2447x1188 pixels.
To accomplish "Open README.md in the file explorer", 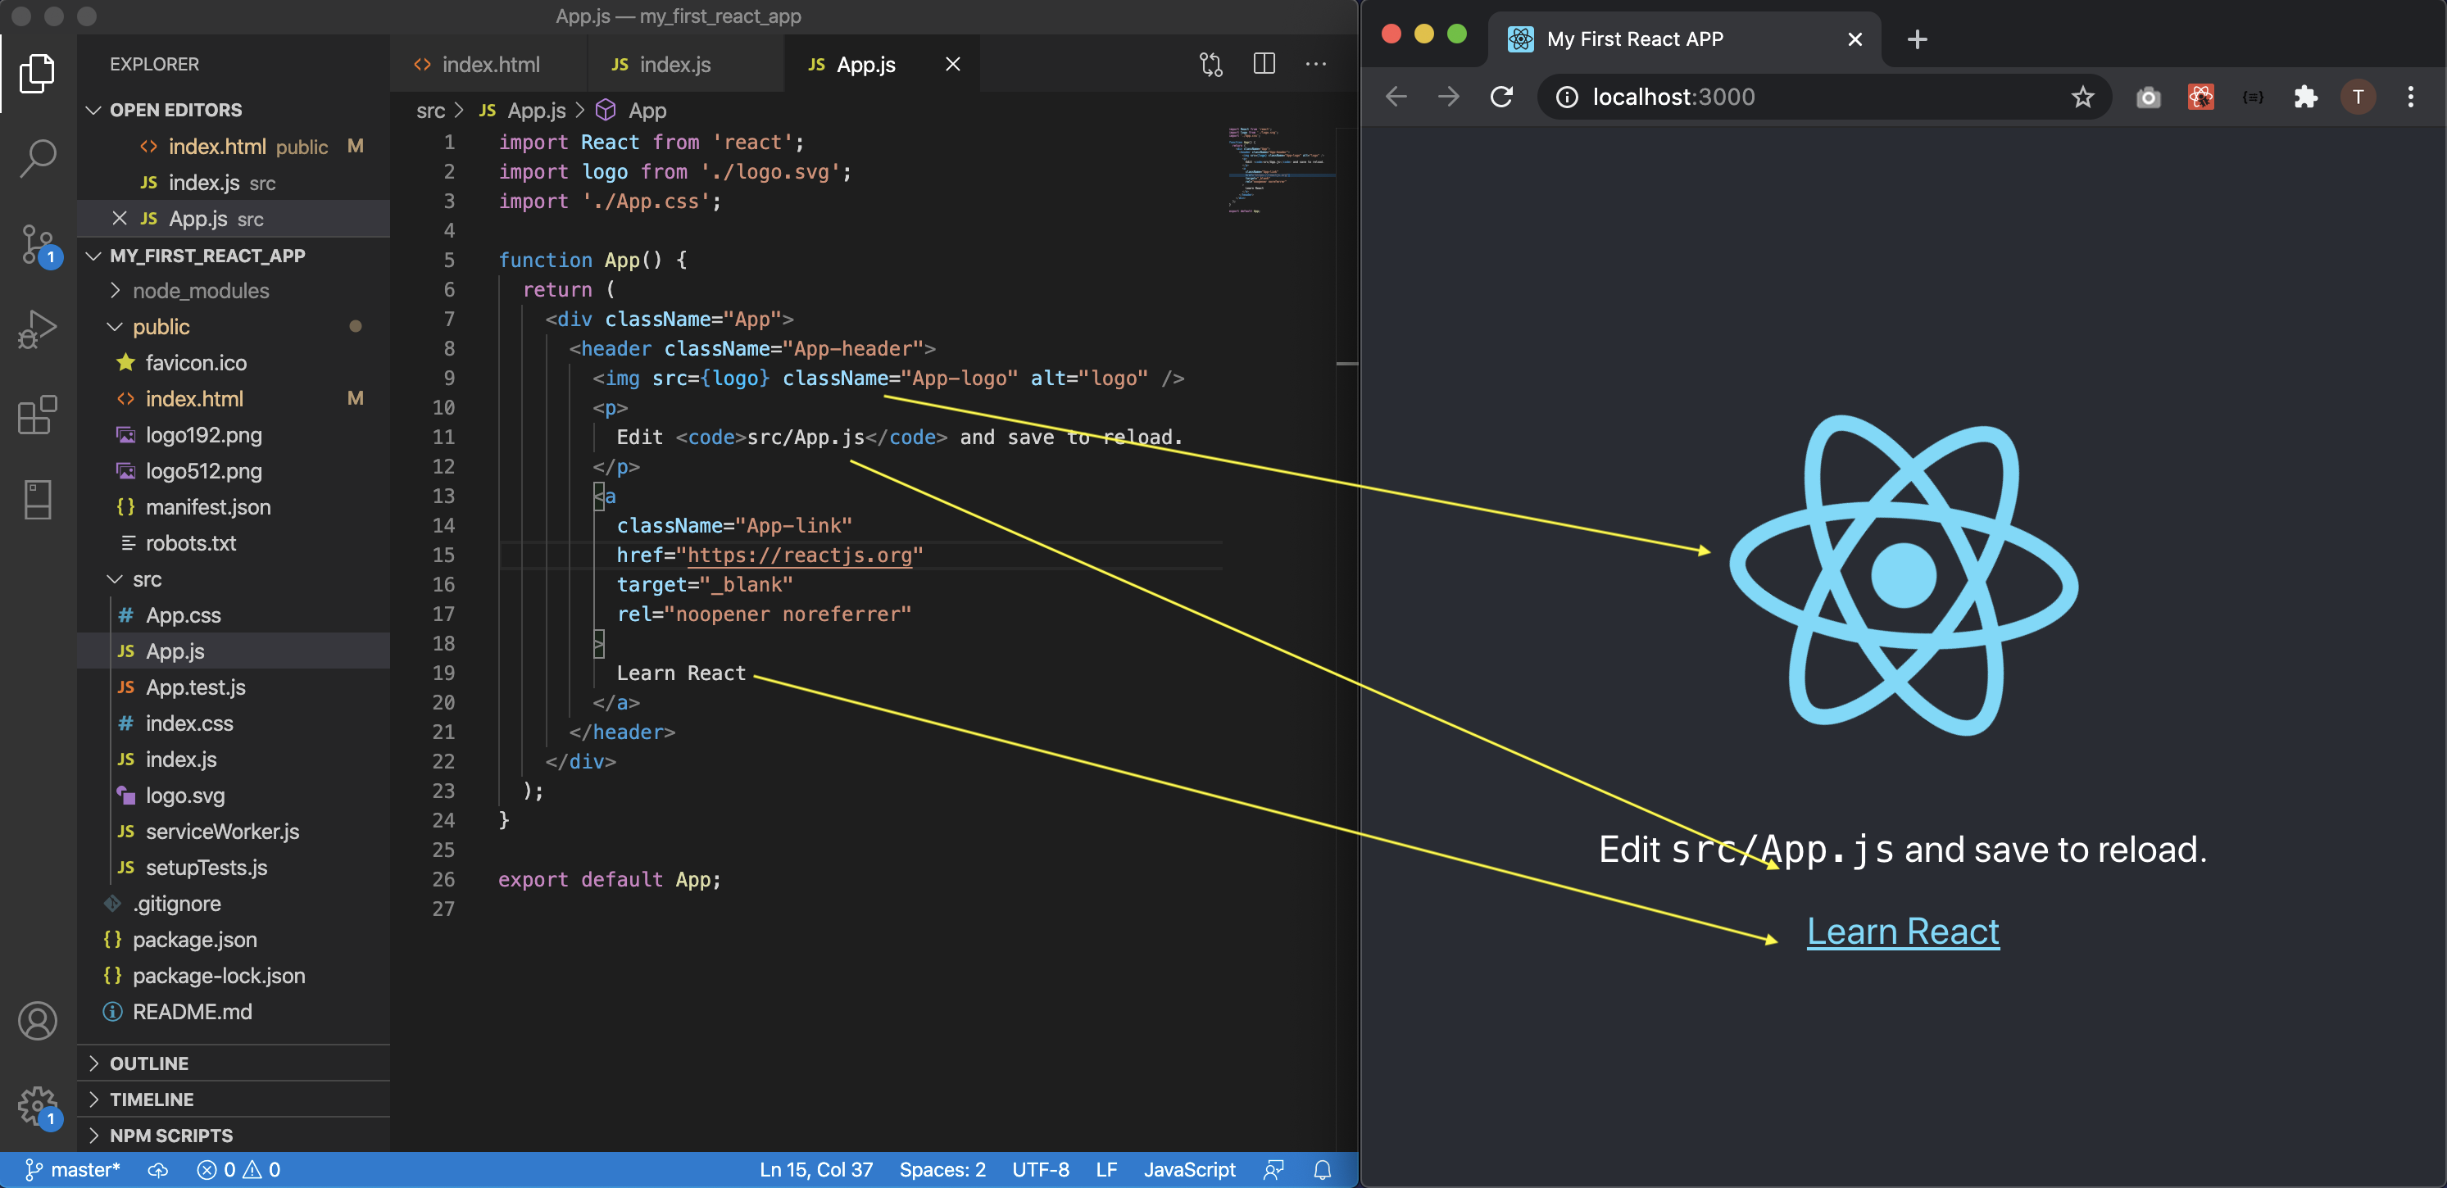I will click(192, 1013).
